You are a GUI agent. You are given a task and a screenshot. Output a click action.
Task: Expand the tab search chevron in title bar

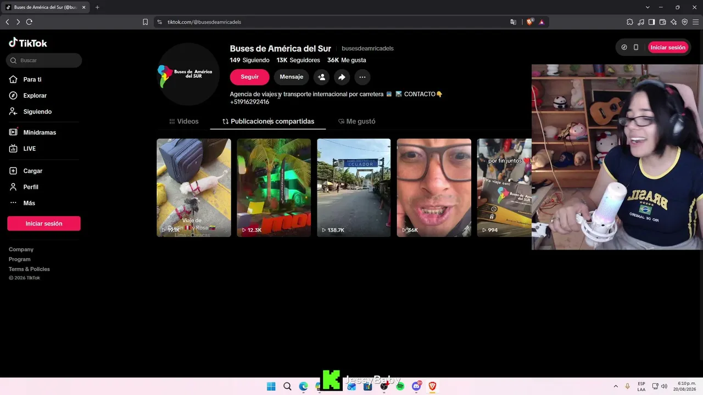[648, 7]
